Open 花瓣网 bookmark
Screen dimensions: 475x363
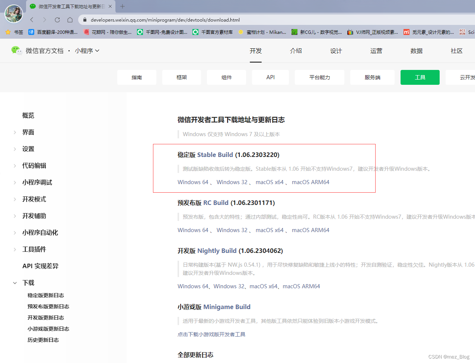coord(108,32)
